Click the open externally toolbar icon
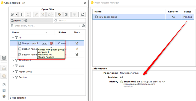The height and width of the screenshot is (101, 196). pyautogui.click(x=28, y=14)
